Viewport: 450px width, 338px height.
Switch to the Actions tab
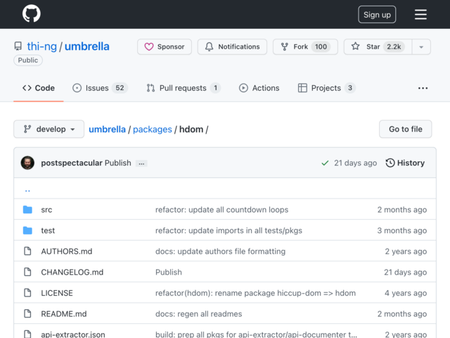(259, 88)
